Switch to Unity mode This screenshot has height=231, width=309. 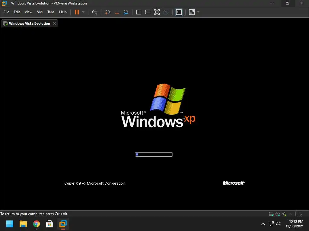pos(166,12)
